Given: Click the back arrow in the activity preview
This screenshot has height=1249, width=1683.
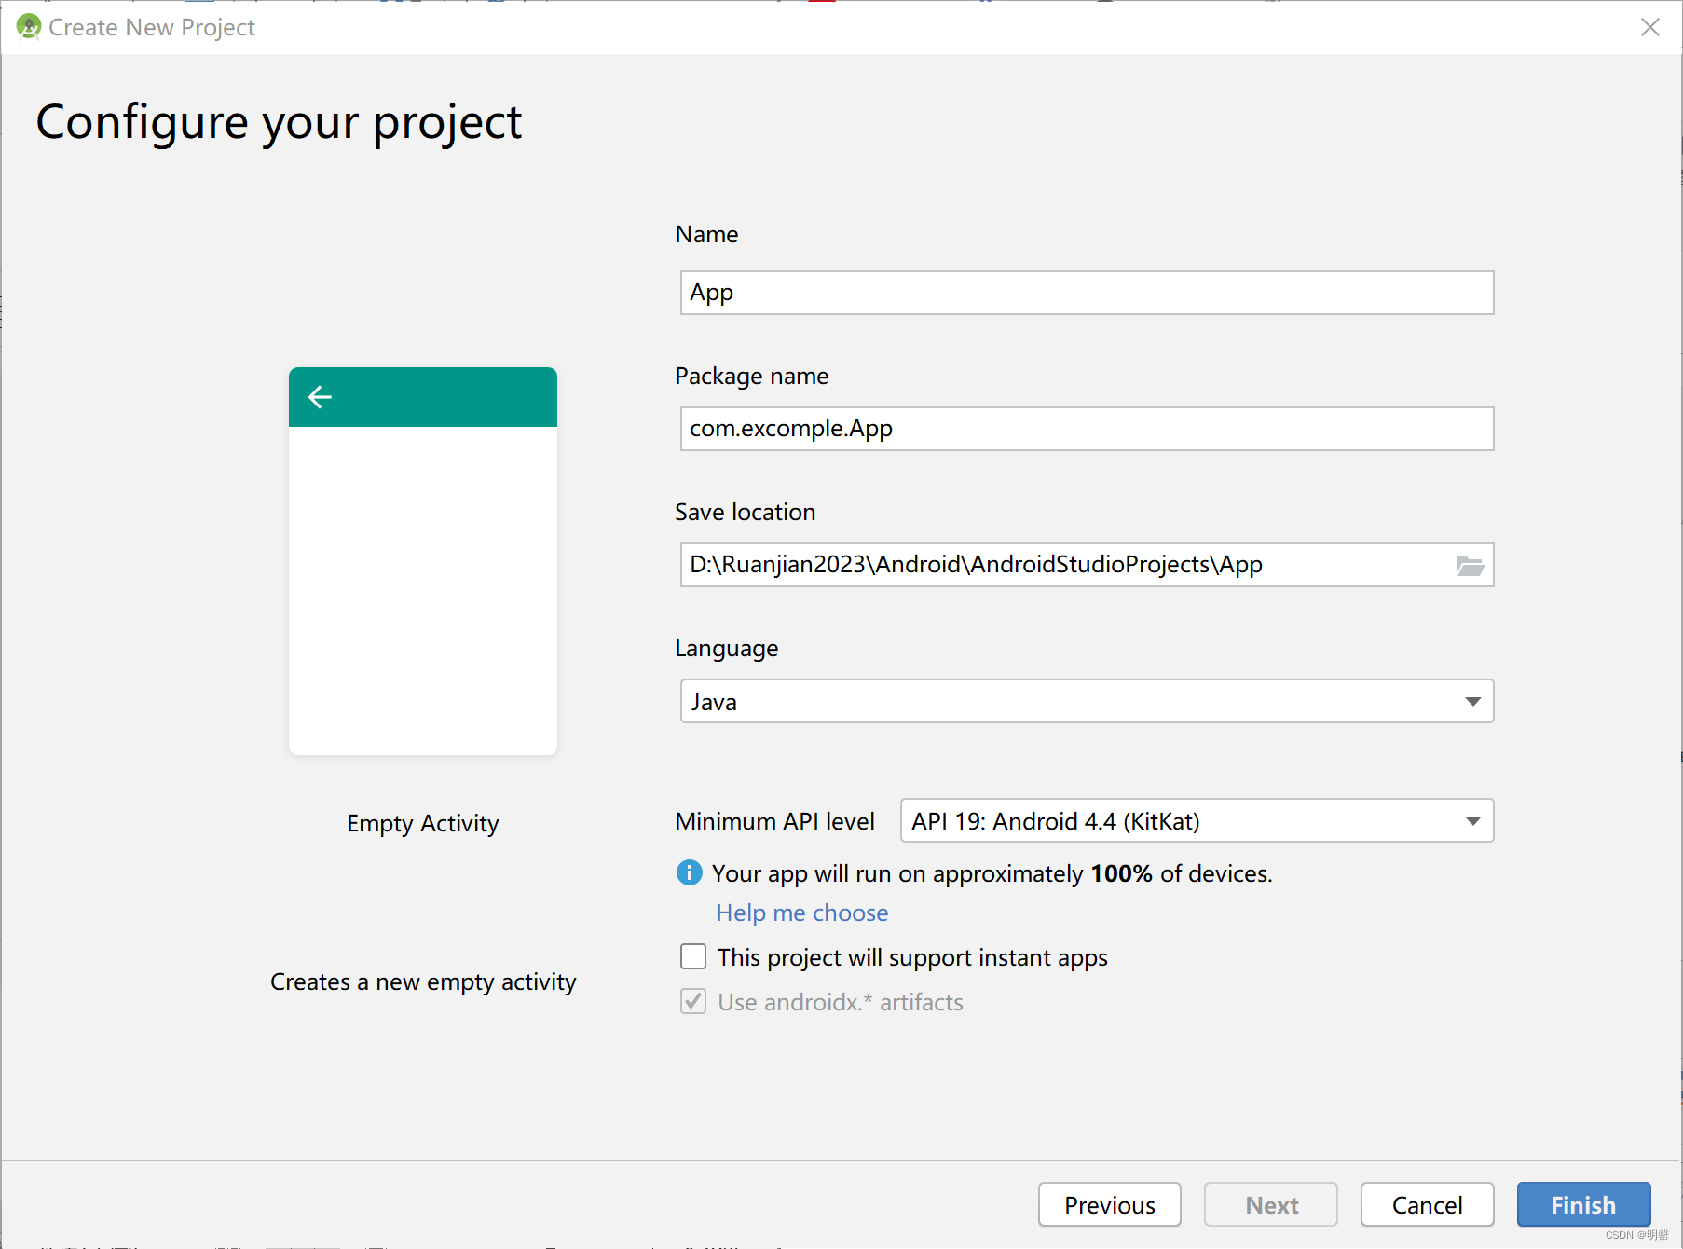Looking at the screenshot, I should click(x=320, y=397).
